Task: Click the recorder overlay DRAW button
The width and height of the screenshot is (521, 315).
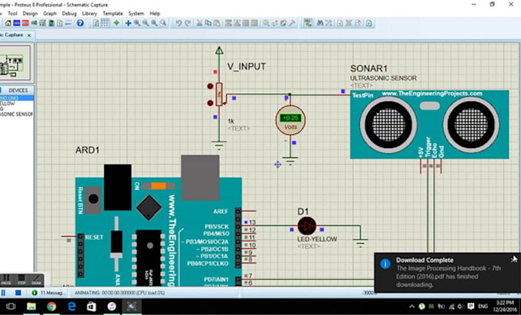Action: tap(36, 280)
